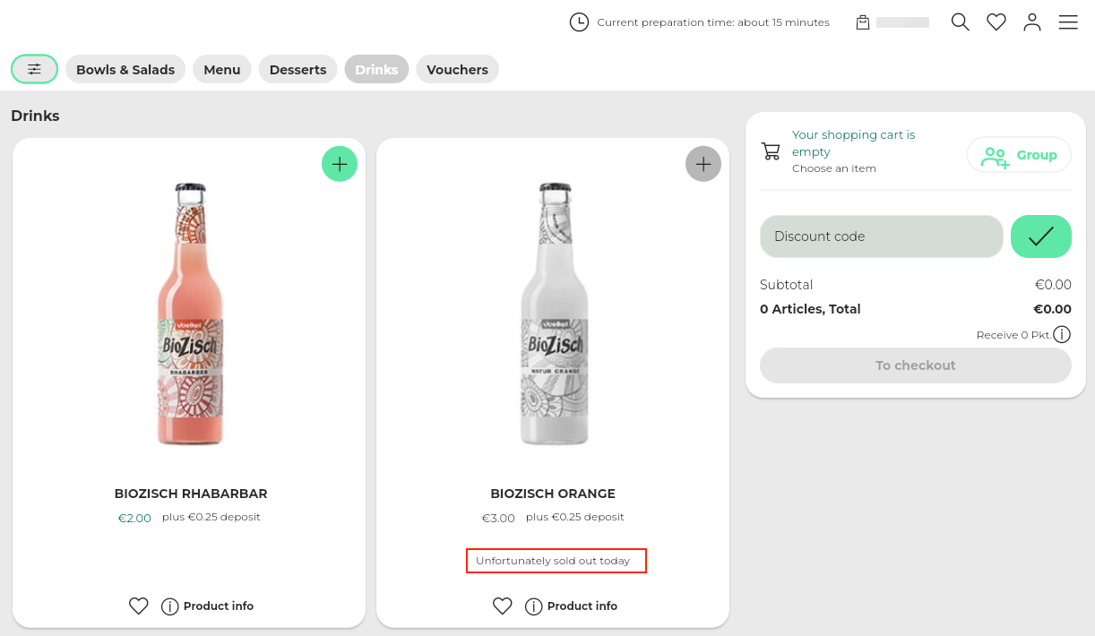The width and height of the screenshot is (1095, 636).
Task: Start a Group order
Action: pyautogui.click(x=1019, y=155)
